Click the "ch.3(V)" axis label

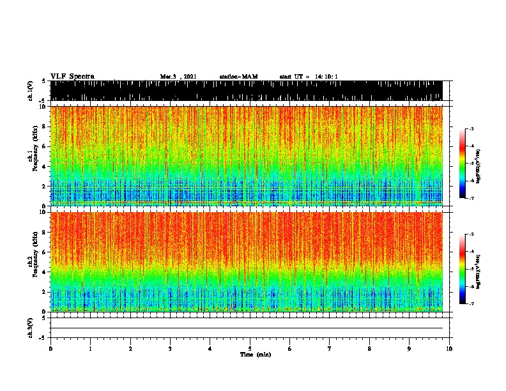point(31,328)
